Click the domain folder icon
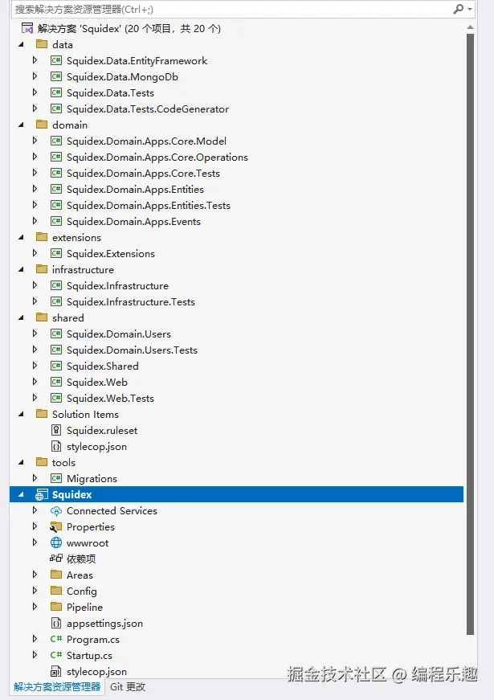Viewport: 494px width, 700px height. pyautogui.click(x=42, y=125)
